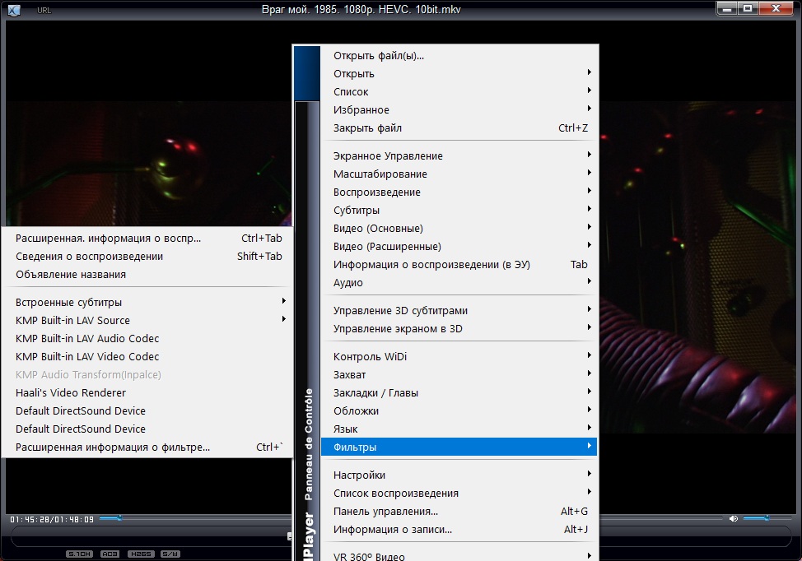Viewport: 802px width, 561px height.
Task: Select KMP Built-in LAV Video Codec
Action: [87, 357]
